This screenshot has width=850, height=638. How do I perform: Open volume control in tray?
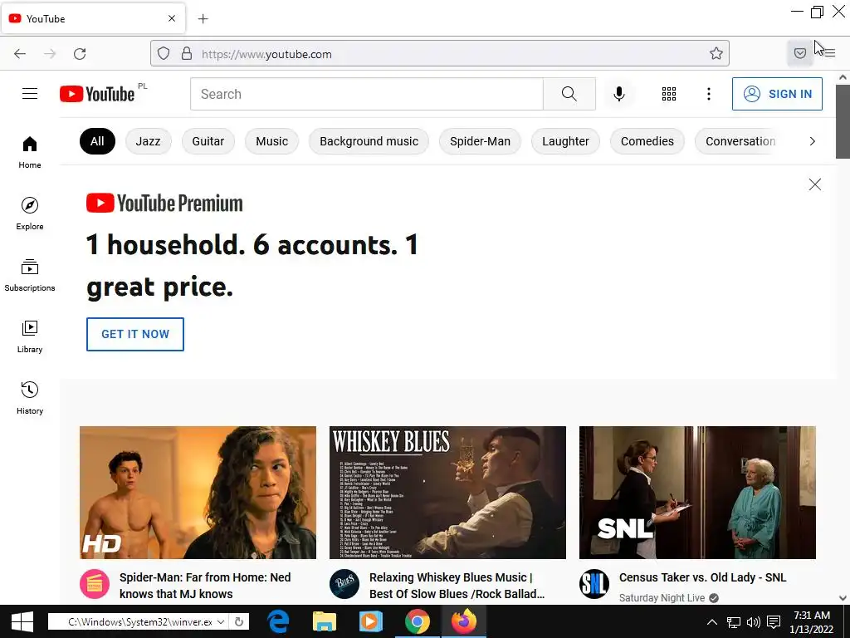(754, 622)
